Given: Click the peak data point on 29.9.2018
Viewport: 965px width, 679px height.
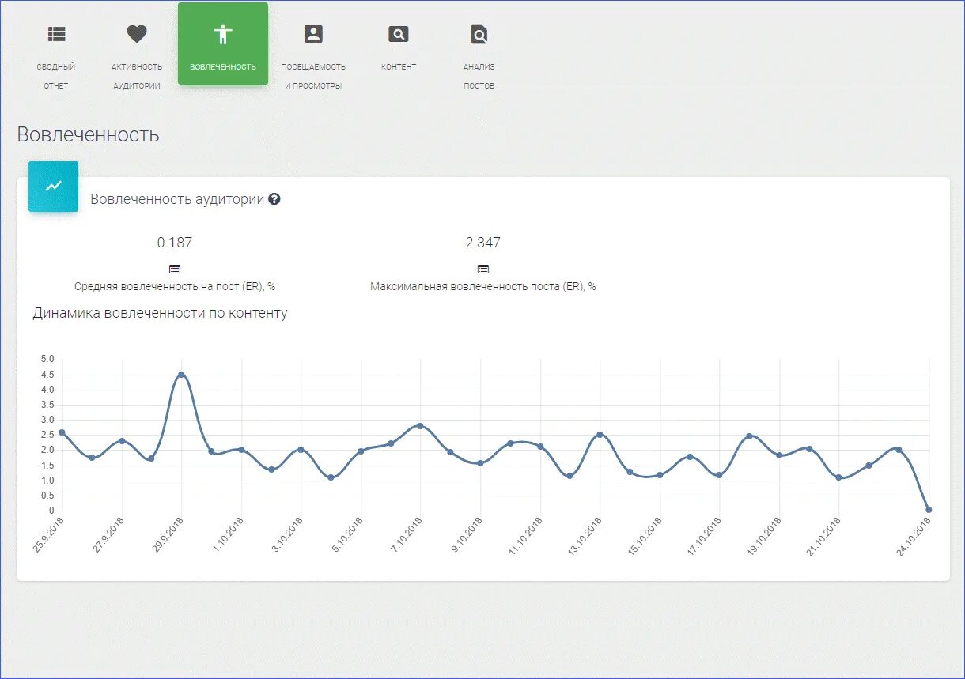Looking at the screenshot, I should [181, 375].
